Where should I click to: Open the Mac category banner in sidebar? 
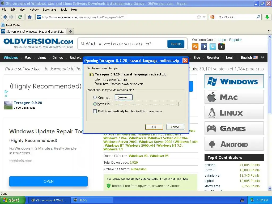(x=234, y=97)
